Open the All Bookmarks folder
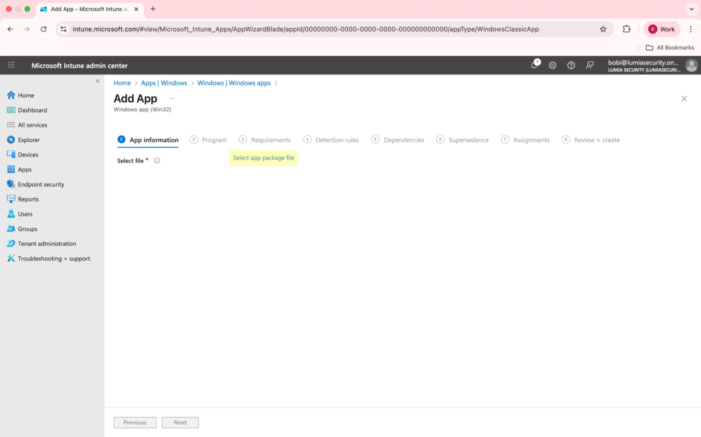Viewport: 701px width, 437px height. coord(670,47)
